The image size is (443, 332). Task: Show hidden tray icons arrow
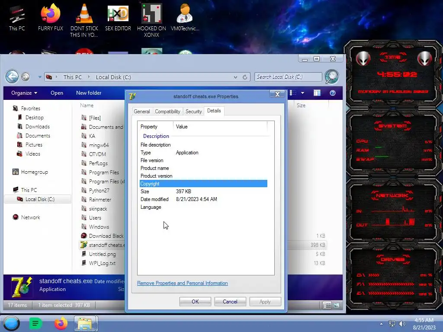coord(382,324)
